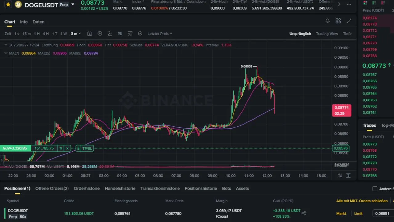Viewport: 394px width, 222px height.
Task: Switch to Tiefe depth chart
Action: click(347, 34)
